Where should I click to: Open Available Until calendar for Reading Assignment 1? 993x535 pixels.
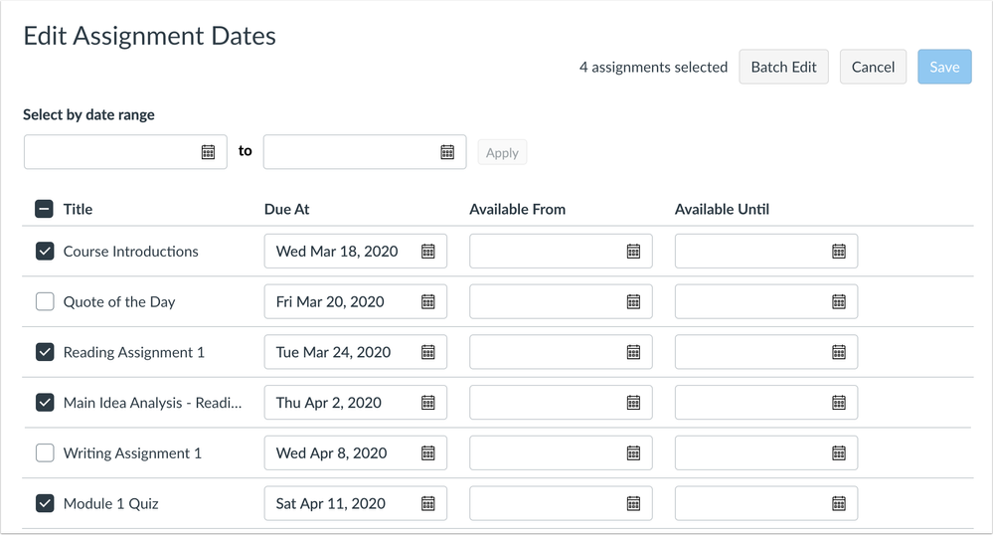(839, 352)
